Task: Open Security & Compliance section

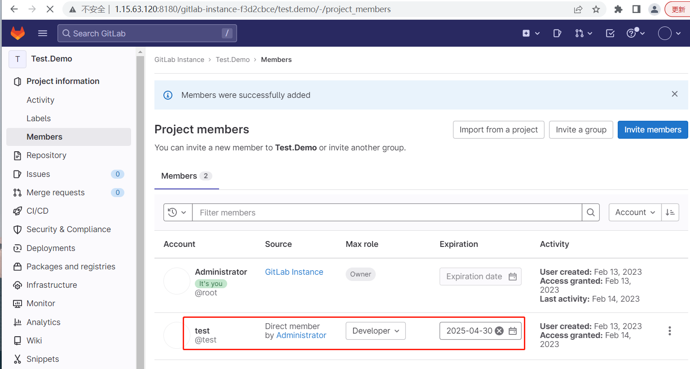Action: point(68,229)
